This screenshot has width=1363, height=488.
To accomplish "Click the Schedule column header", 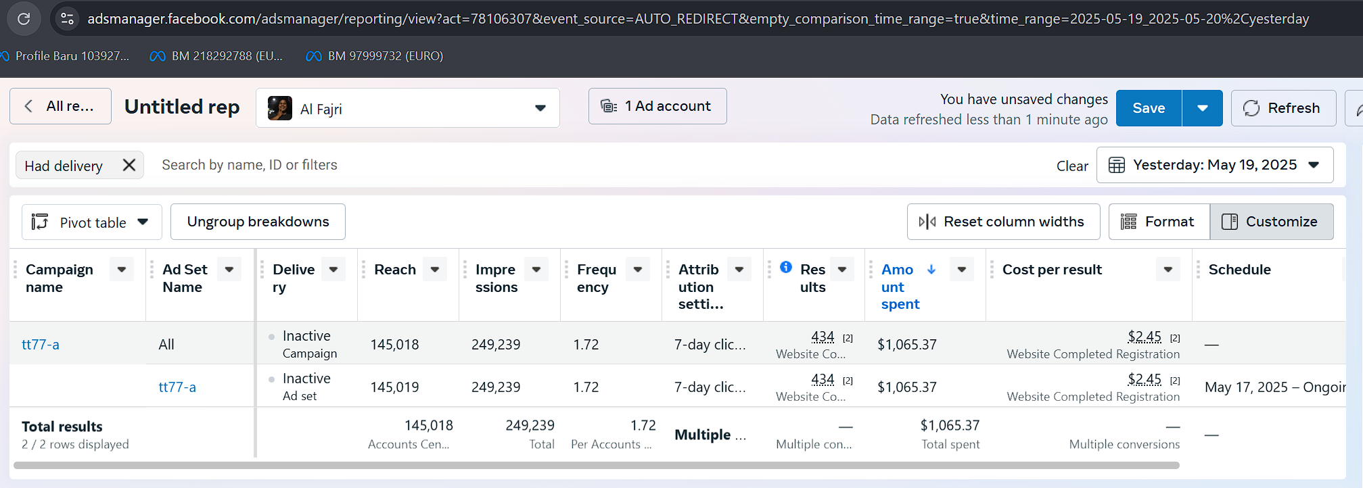I will 1240,270.
